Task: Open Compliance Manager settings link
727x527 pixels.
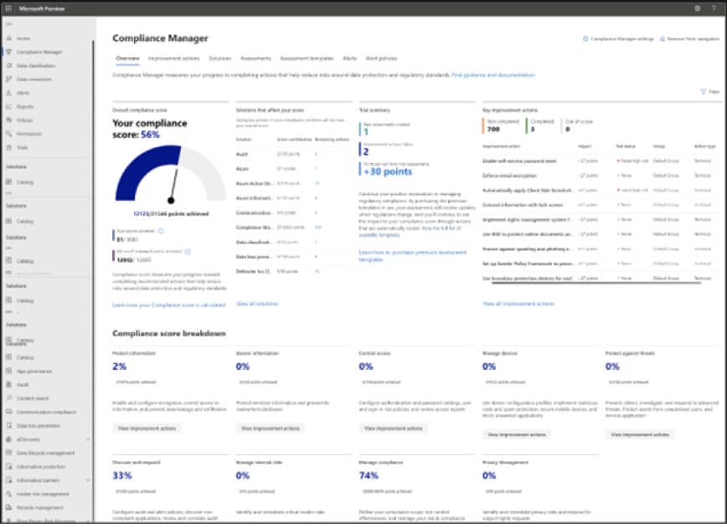Action: click(x=618, y=39)
